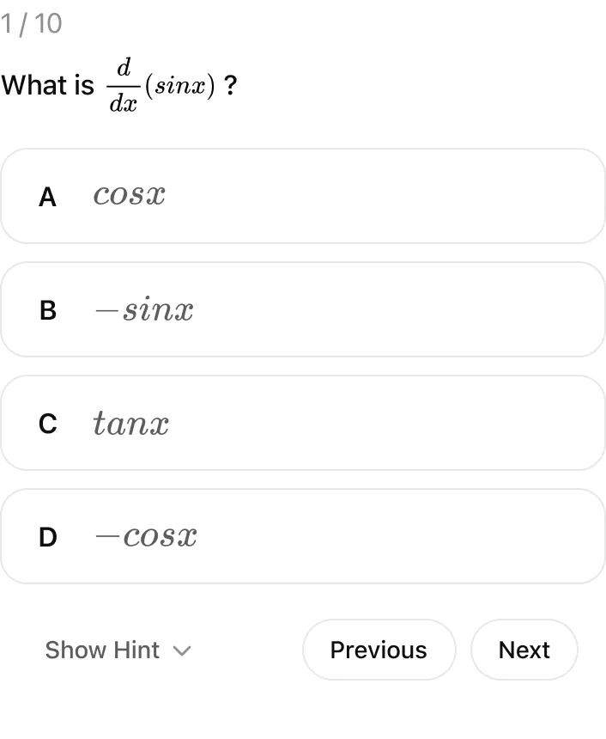606x739 pixels.
Task: Advance the quiz using Next
Action: 524,650
